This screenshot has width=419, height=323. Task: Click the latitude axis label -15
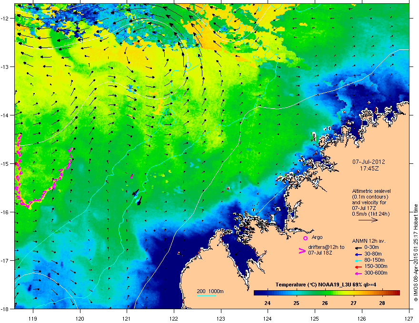click(x=5, y=163)
